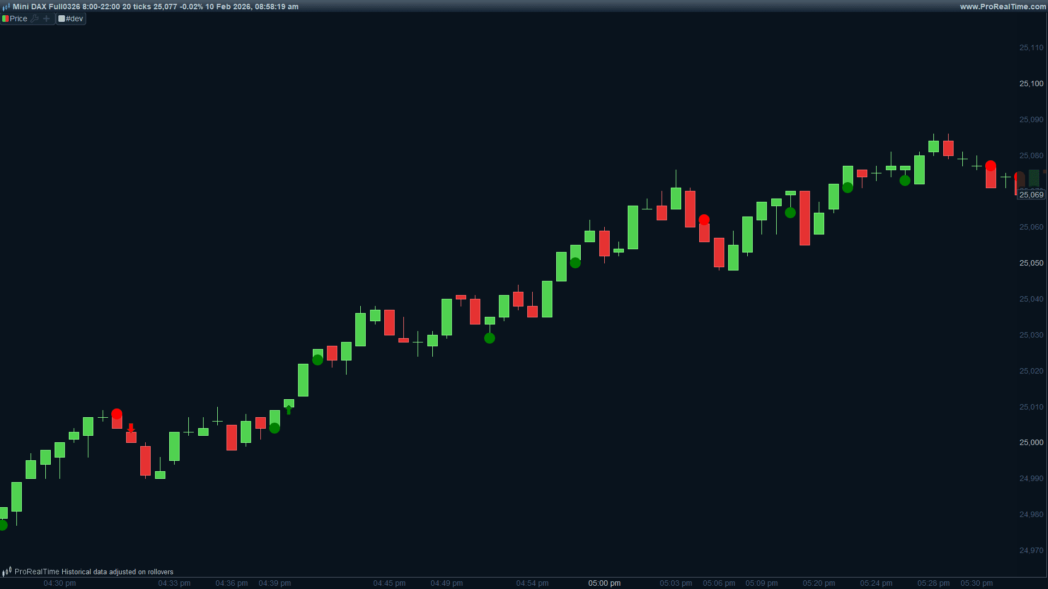
Task: Click the candlestick chart icon in title bar
Action: click(x=6, y=7)
